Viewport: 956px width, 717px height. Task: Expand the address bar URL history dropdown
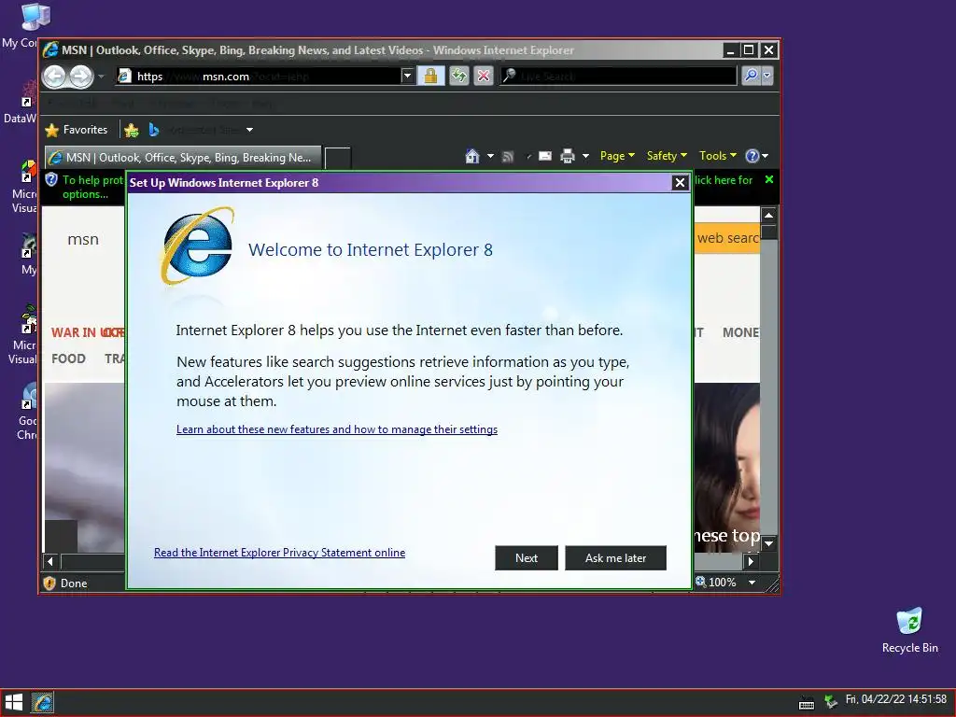(408, 77)
